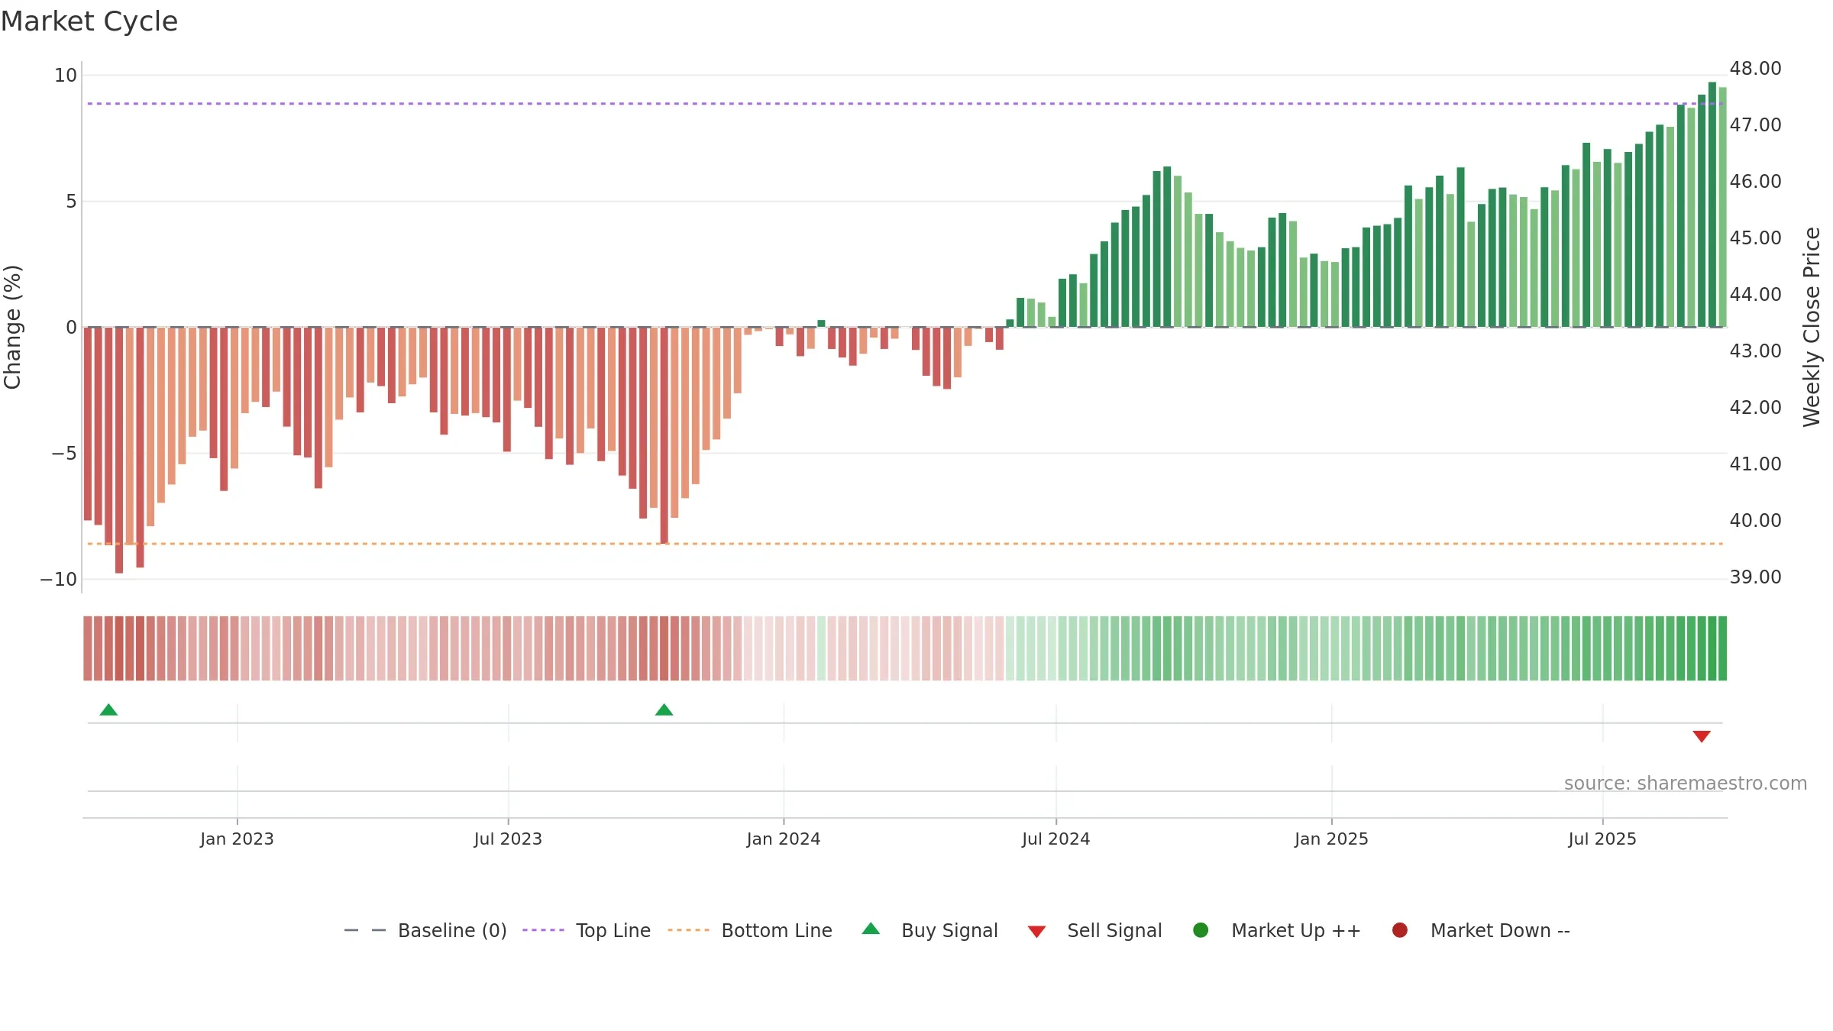This screenshot has height=1031, width=1833.
Task: Click the Market Cycle chart title
Action: (89, 21)
